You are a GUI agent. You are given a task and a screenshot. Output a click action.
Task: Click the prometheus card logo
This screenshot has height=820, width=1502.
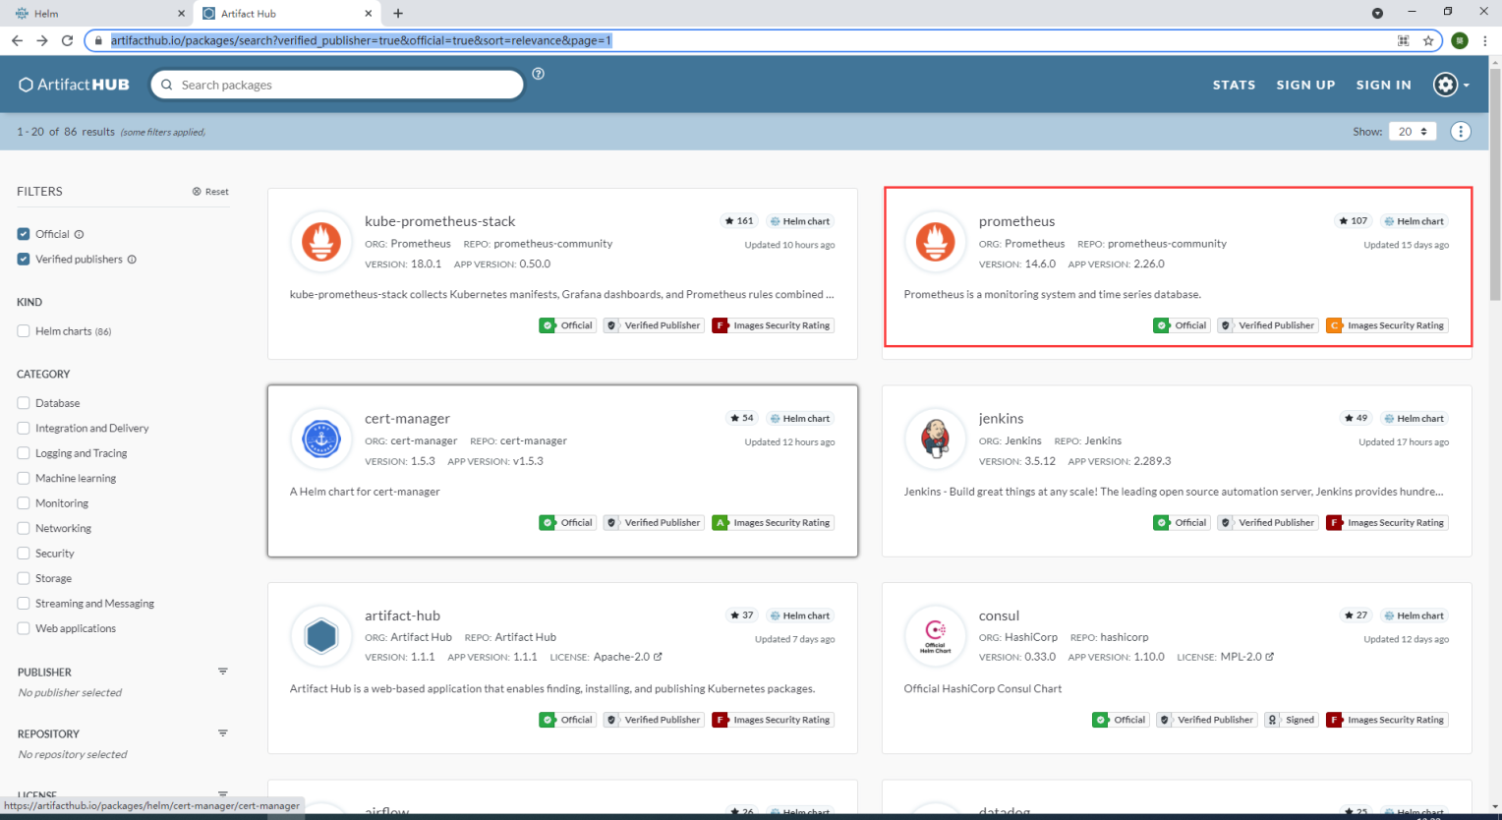coord(936,241)
